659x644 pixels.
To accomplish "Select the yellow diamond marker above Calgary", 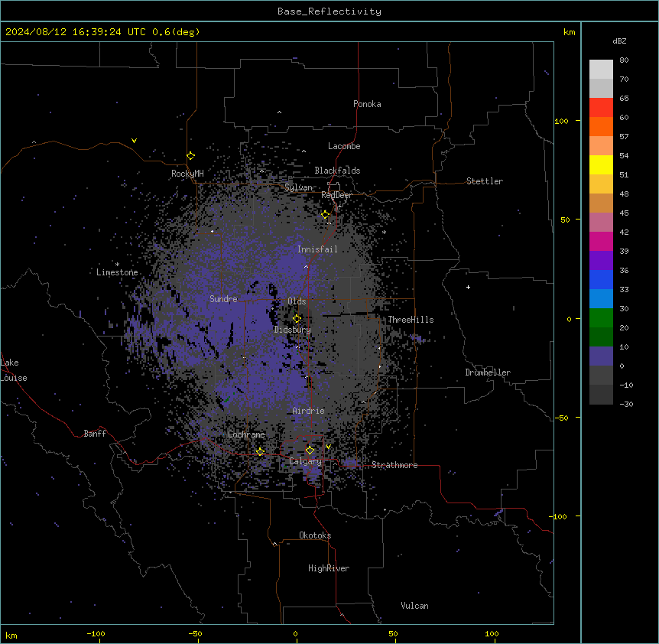I will (x=310, y=450).
